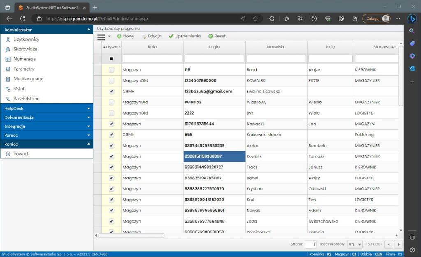
Task: Uncheck Aktywne for 123bazuka@gmail.com row
Action: pos(111,92)
